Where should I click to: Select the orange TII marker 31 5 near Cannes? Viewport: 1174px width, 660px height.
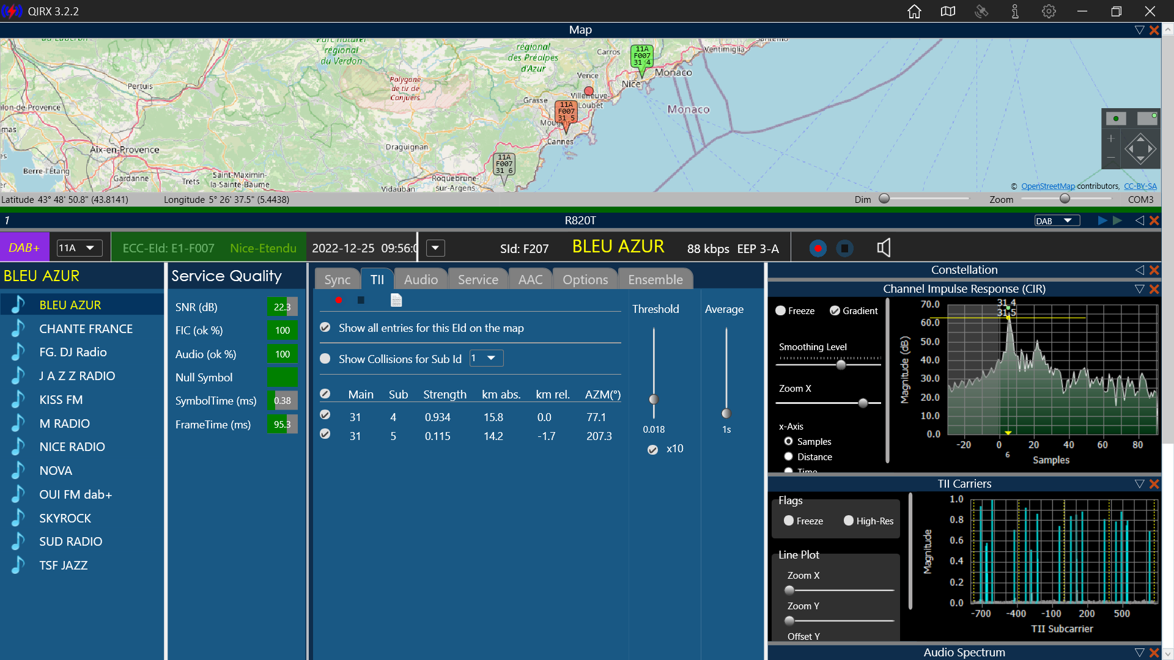(566, 112)
